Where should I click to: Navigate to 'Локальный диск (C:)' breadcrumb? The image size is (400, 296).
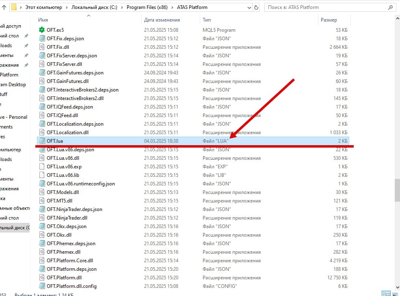[x=94, y=7]
